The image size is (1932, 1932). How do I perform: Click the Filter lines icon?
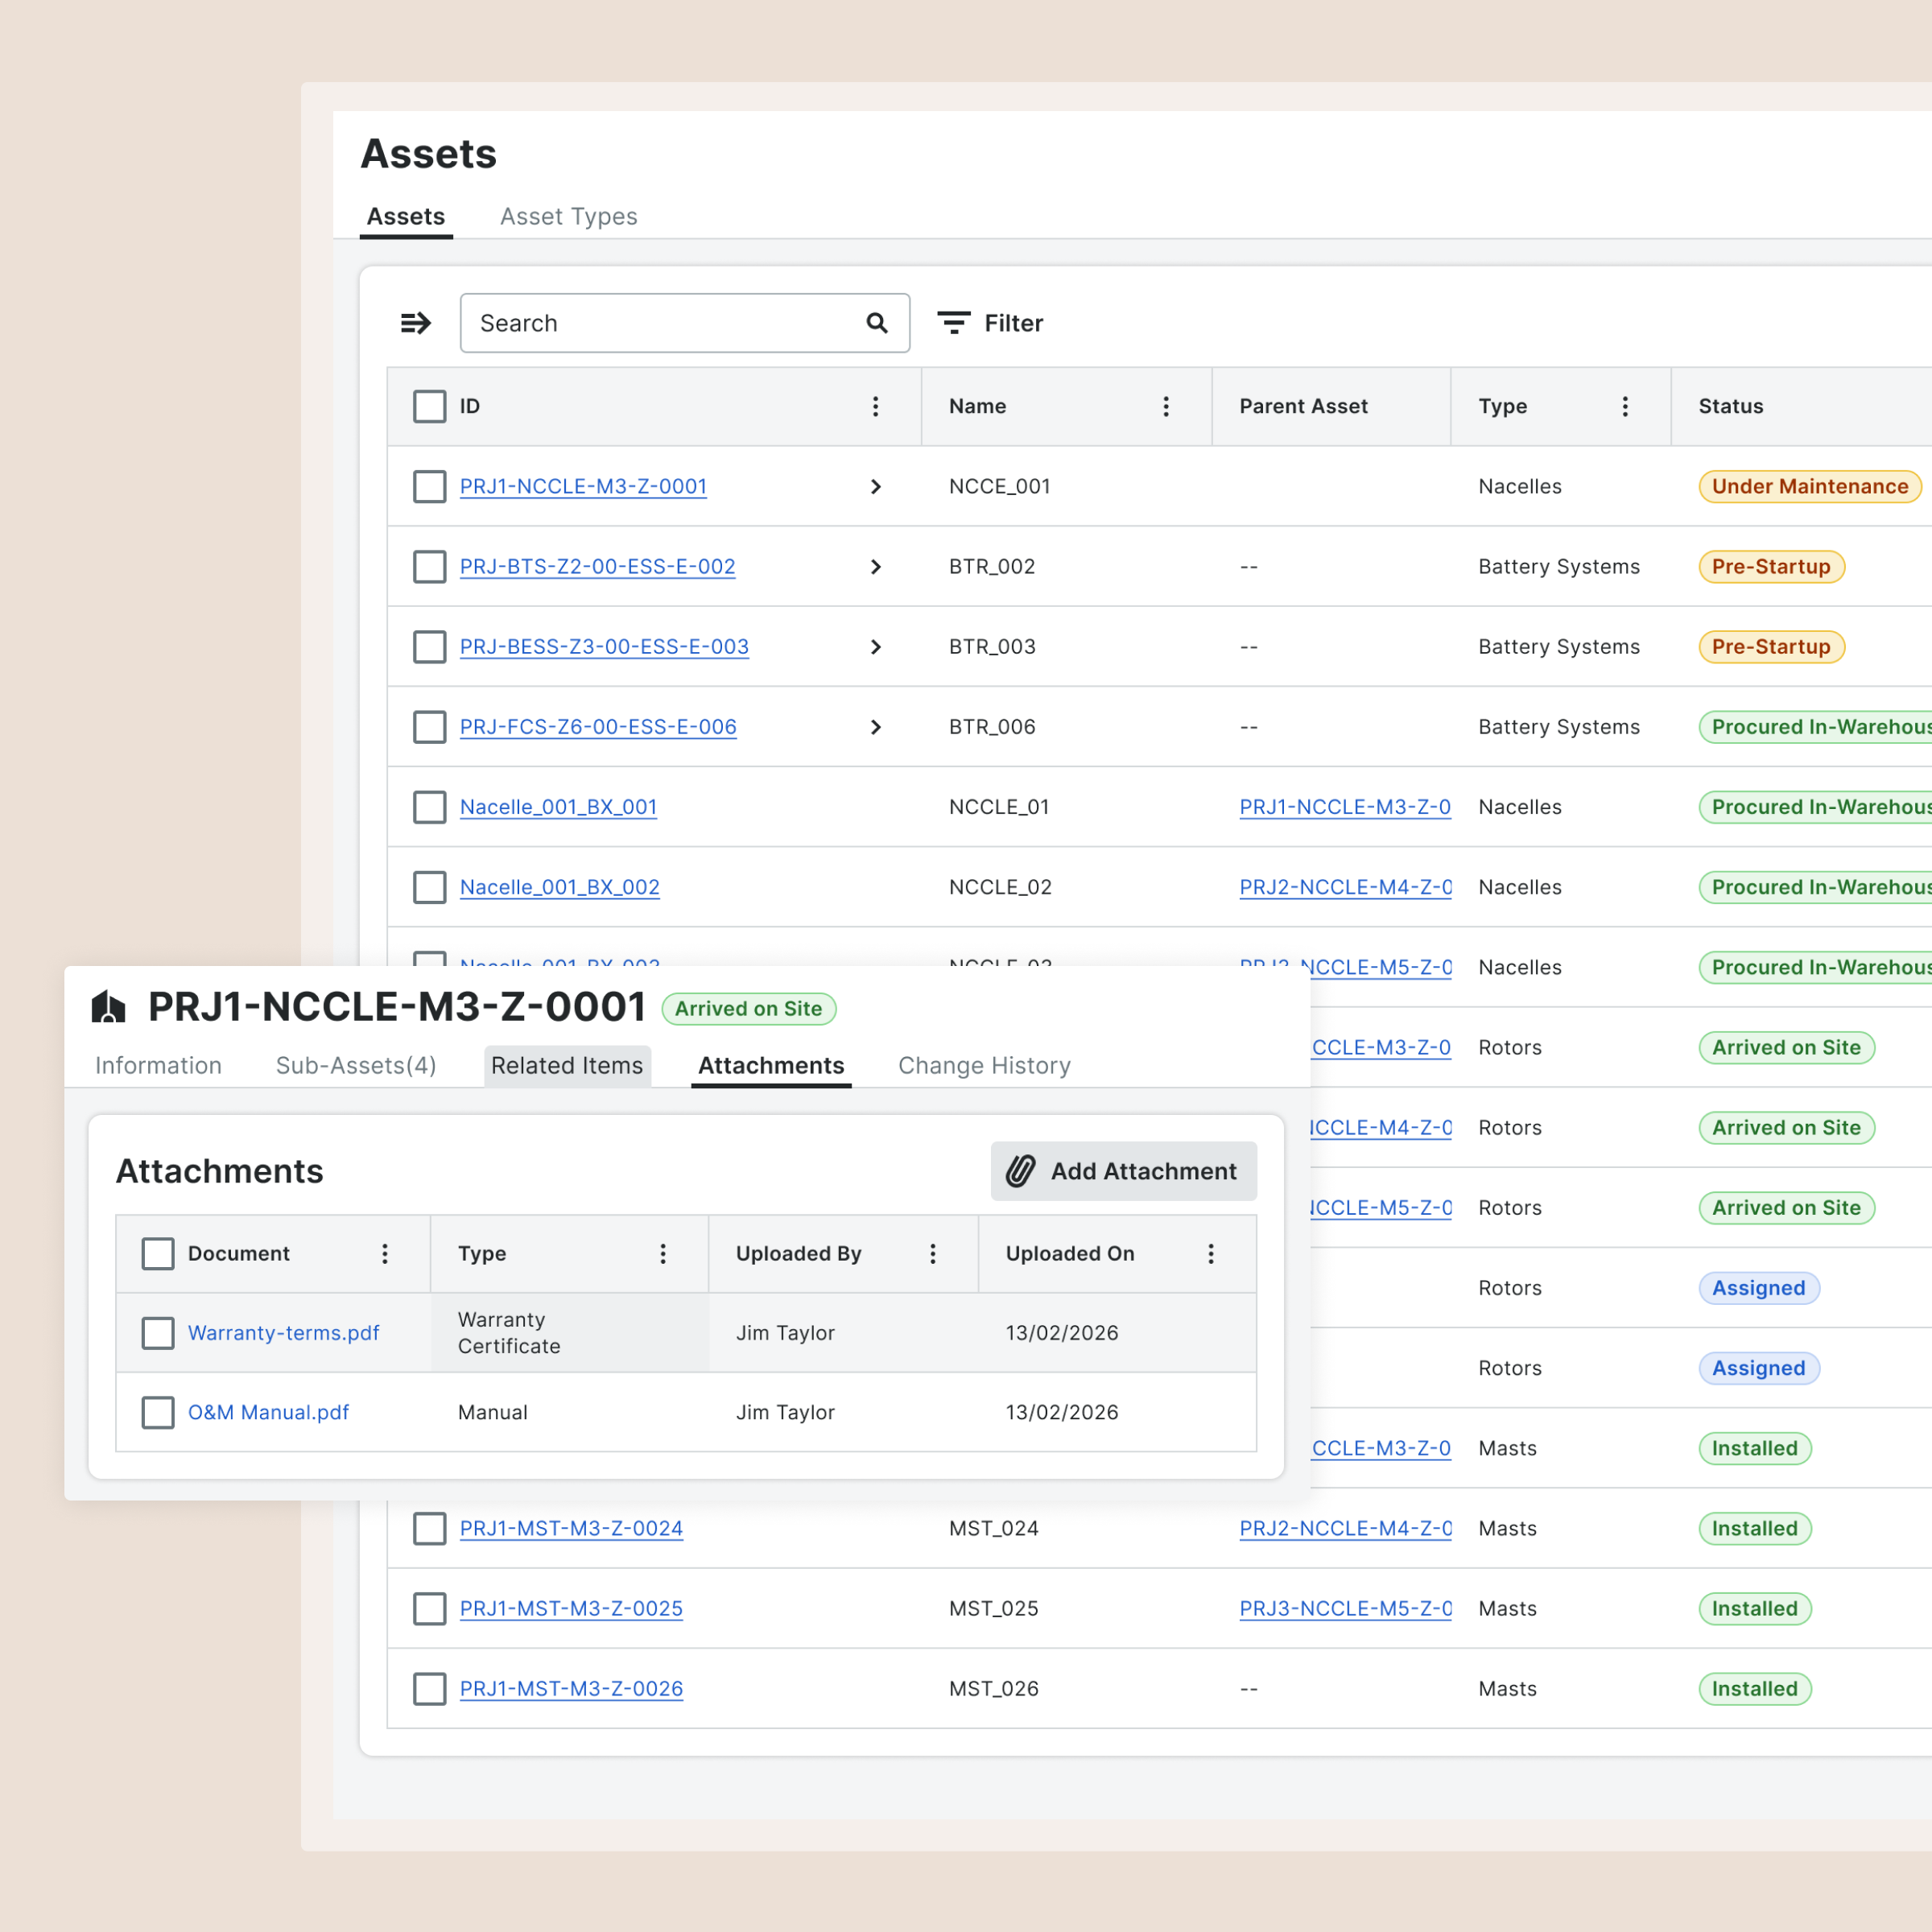(954, 323)
